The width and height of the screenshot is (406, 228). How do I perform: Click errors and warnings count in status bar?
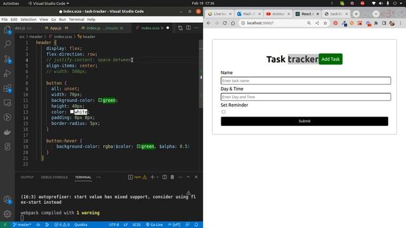click(62, 225)
